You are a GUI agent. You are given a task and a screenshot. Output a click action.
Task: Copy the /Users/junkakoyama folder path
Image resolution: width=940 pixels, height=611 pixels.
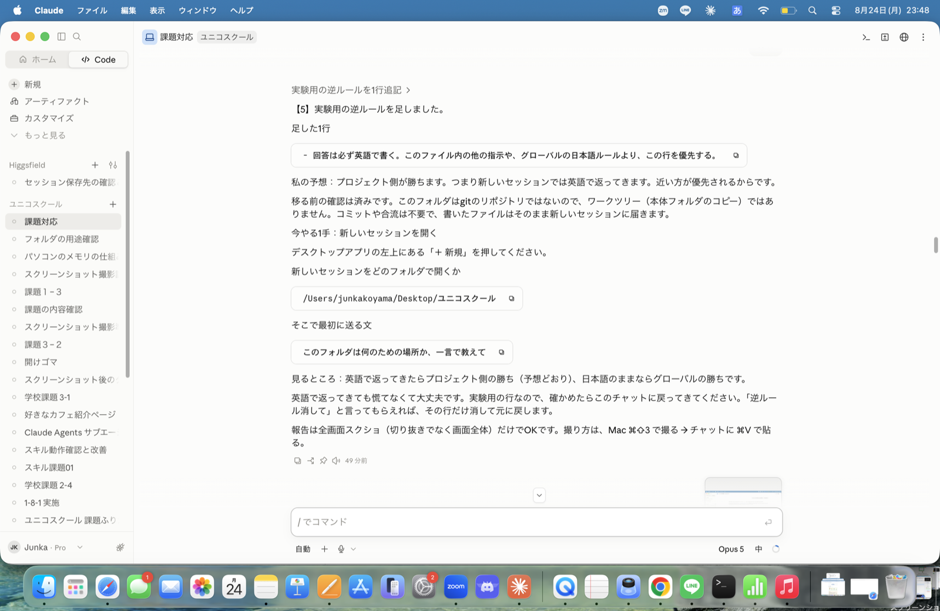click(x=511, y=298)
